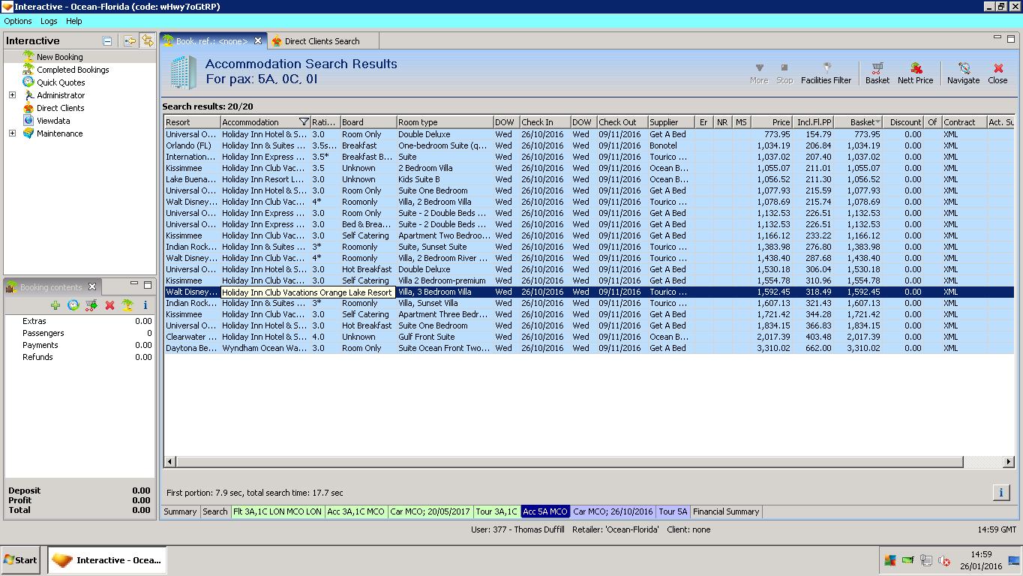Screen dimensions: 1023x576
Task: Sort by the Price column header
Action: pos(772,122)
